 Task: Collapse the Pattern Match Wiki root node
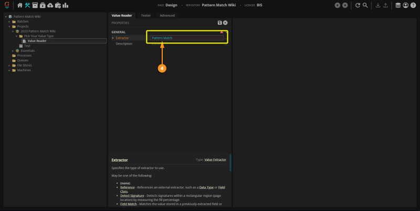(6, 17)
